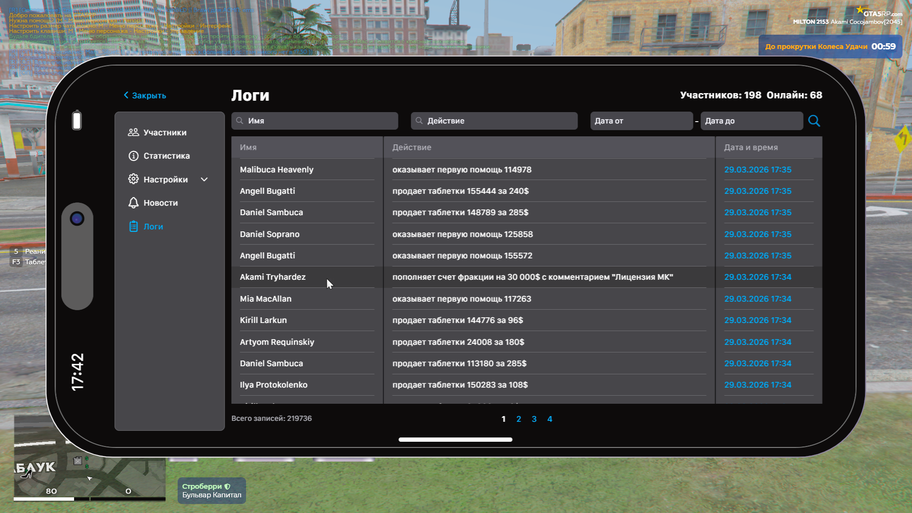Focus the Действие search field
The width and height of the screenshot is (912, 513).
pos(494,121)
